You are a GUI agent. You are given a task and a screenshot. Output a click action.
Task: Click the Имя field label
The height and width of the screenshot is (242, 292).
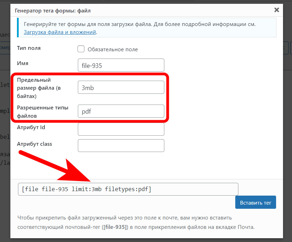[x=22, y=63]
